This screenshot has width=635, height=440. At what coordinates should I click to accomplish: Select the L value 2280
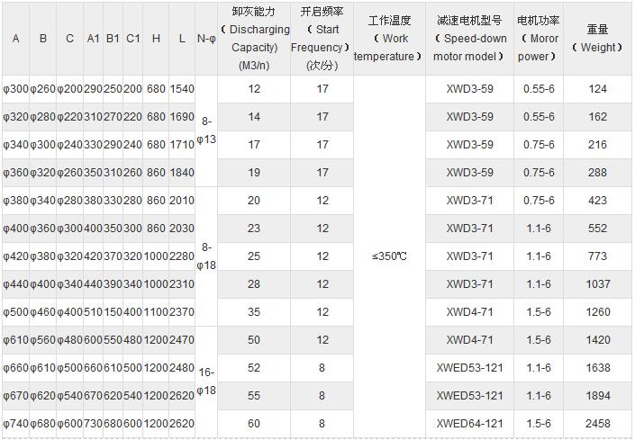click(x=182, y=256)
